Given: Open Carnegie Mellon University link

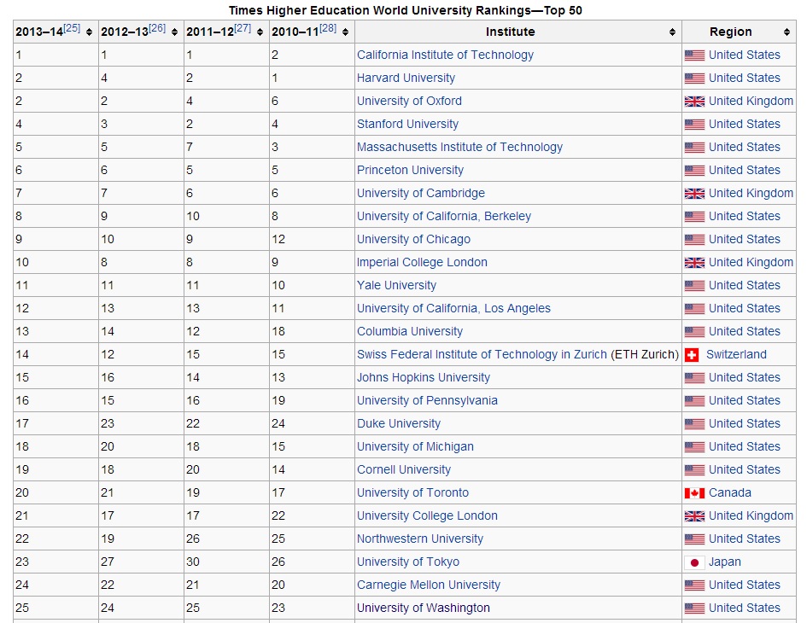Looking at the screenshot, I should pyautogui.click(x=429, y=585).
